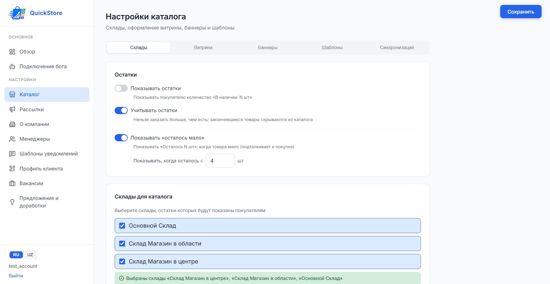Enable the Показывать остатки toggle
Image resolution: width=550 pixels, height=284 pixels.
(x=121, y=88)
